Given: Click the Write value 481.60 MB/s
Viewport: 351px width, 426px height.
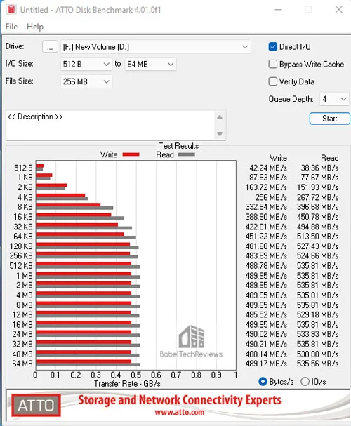Looking at the screenshot, I should pos(266,246).
